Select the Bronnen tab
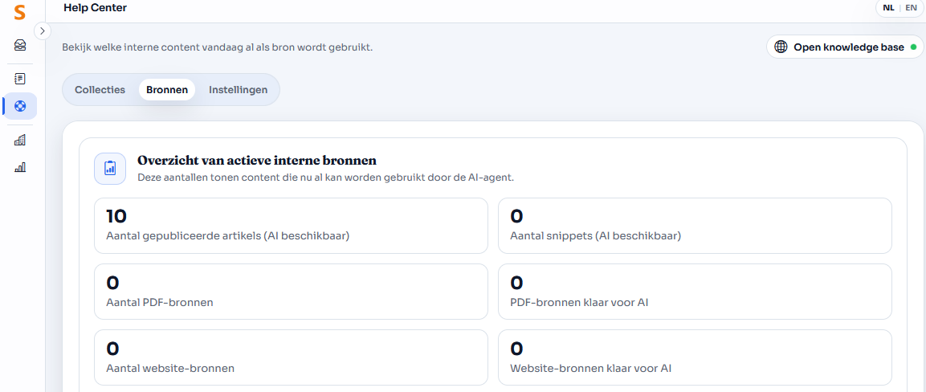The image size is (926, 392). pos(167,90)
